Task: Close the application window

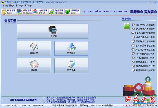Action: (155, 3)
